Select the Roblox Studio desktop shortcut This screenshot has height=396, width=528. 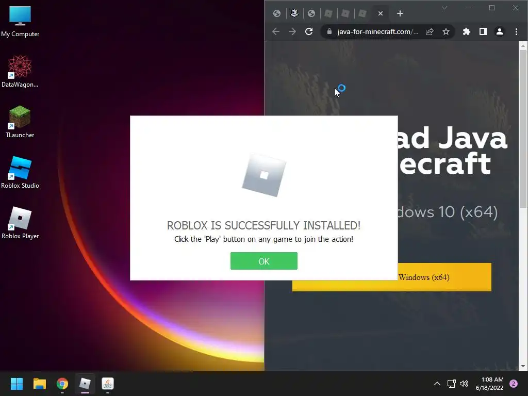tap(20, 172)
